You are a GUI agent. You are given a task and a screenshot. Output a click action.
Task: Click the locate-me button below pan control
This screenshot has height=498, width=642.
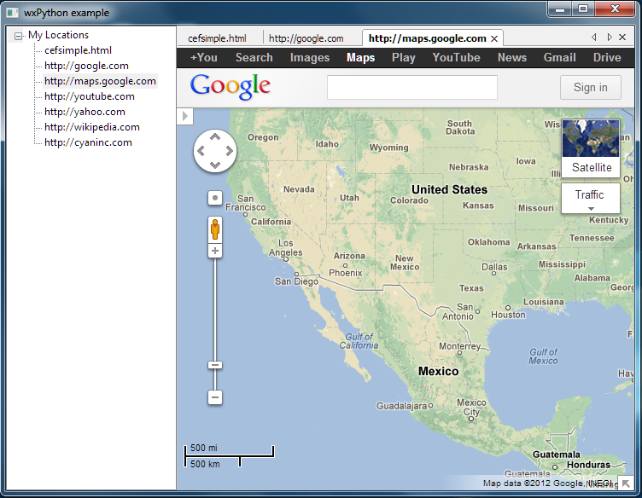click(215, 198)
